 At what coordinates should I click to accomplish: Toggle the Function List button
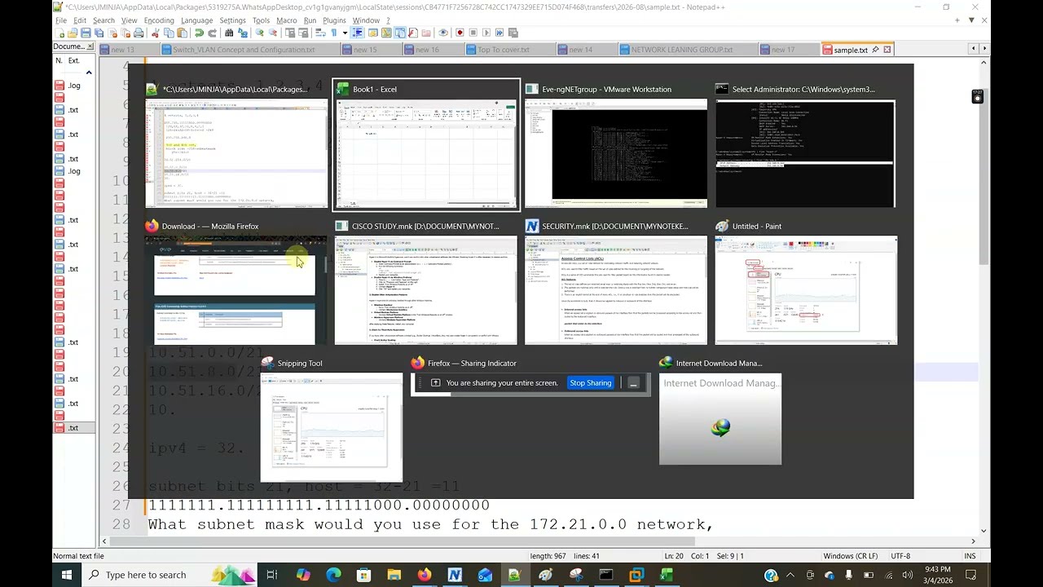412,33
